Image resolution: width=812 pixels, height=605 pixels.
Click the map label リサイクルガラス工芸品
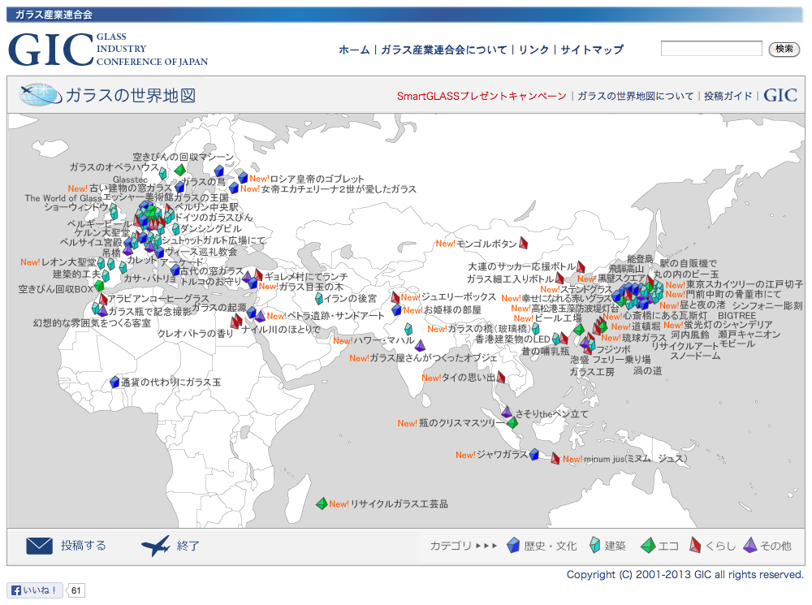click(400, 503)
